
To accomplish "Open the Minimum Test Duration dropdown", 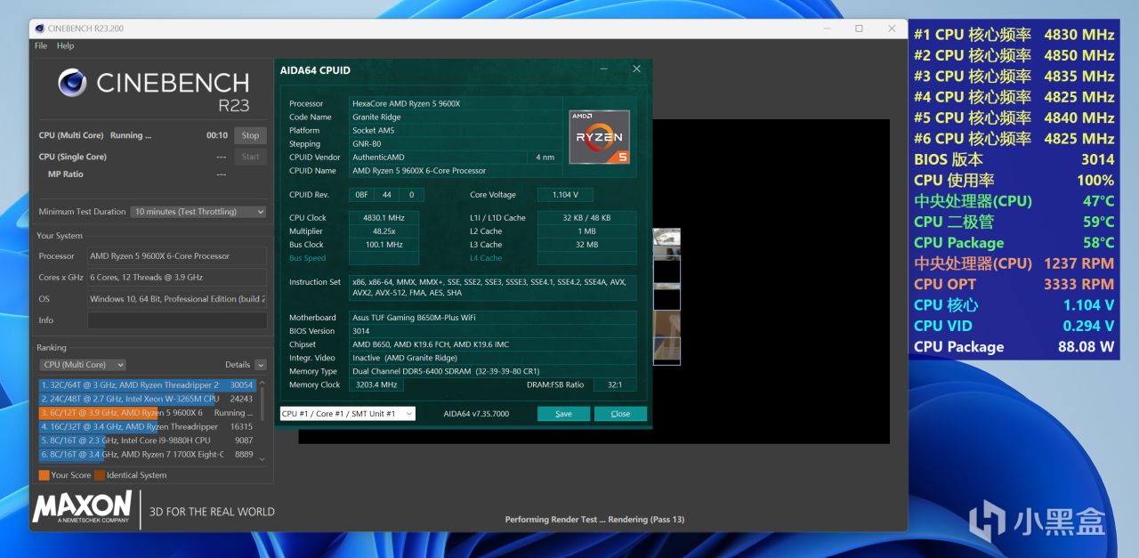I will pyautogui.click(x=198, y=212).
